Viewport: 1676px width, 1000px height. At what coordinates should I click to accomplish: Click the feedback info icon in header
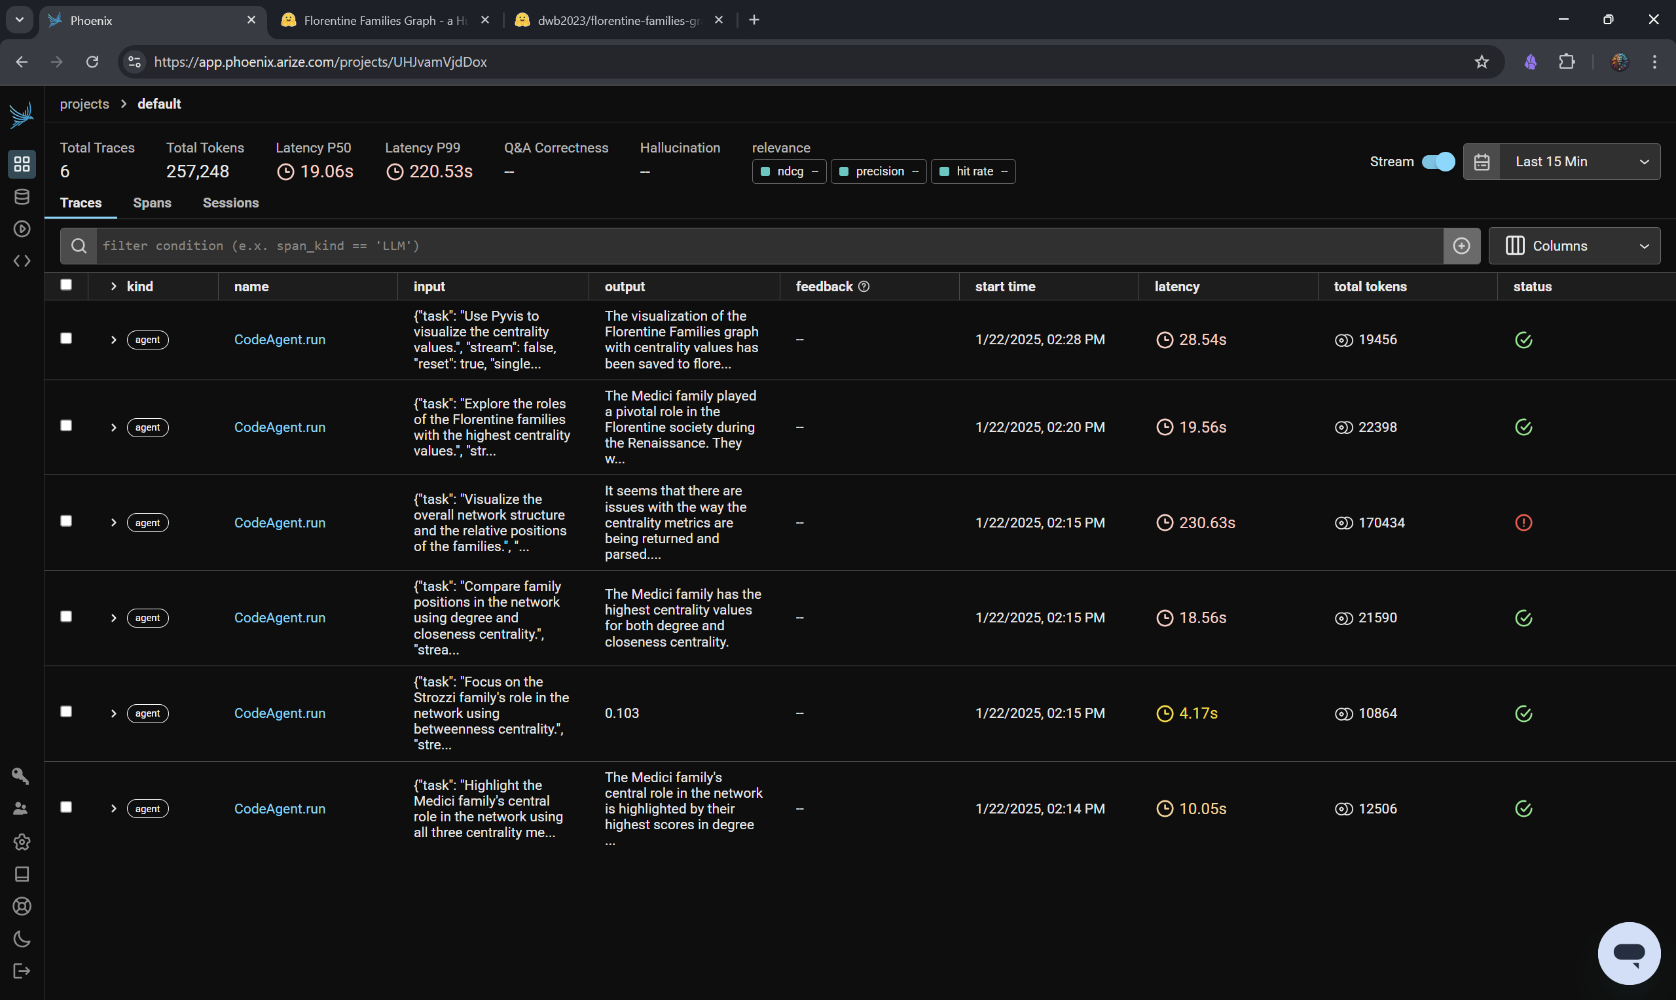(864, 287)
